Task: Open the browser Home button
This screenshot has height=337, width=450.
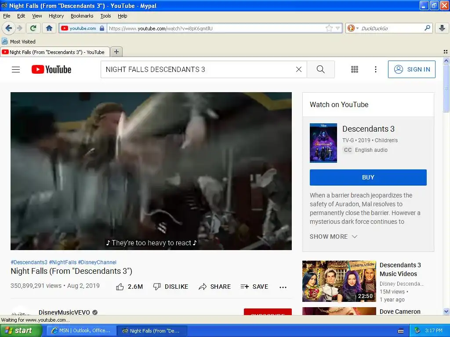Action: pyautogui.click(x=49, y=28)
